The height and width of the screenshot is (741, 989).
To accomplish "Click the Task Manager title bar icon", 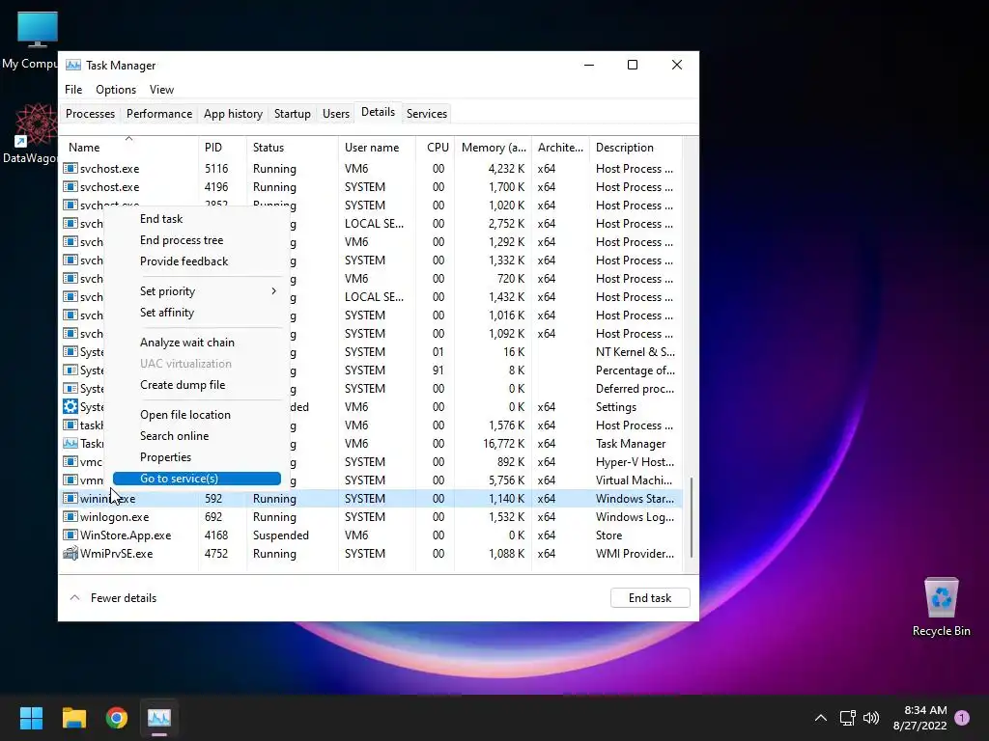I will point(73,65).
